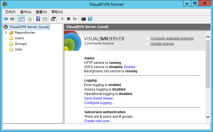Click the VisualSVN Server (Local) pane header
The width and height of the screenshot is (213, 132).
[137, 27]
